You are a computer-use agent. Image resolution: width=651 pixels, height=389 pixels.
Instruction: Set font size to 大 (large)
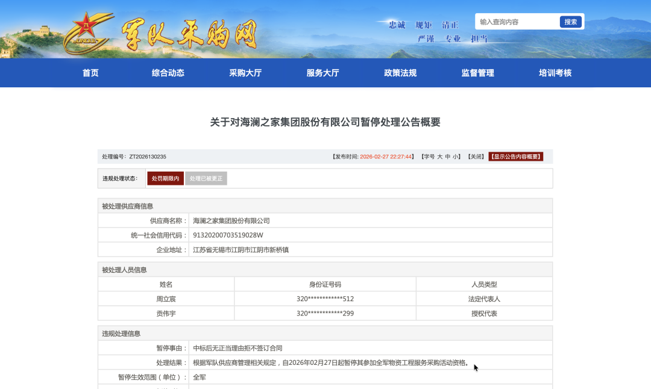click(439, 157)
